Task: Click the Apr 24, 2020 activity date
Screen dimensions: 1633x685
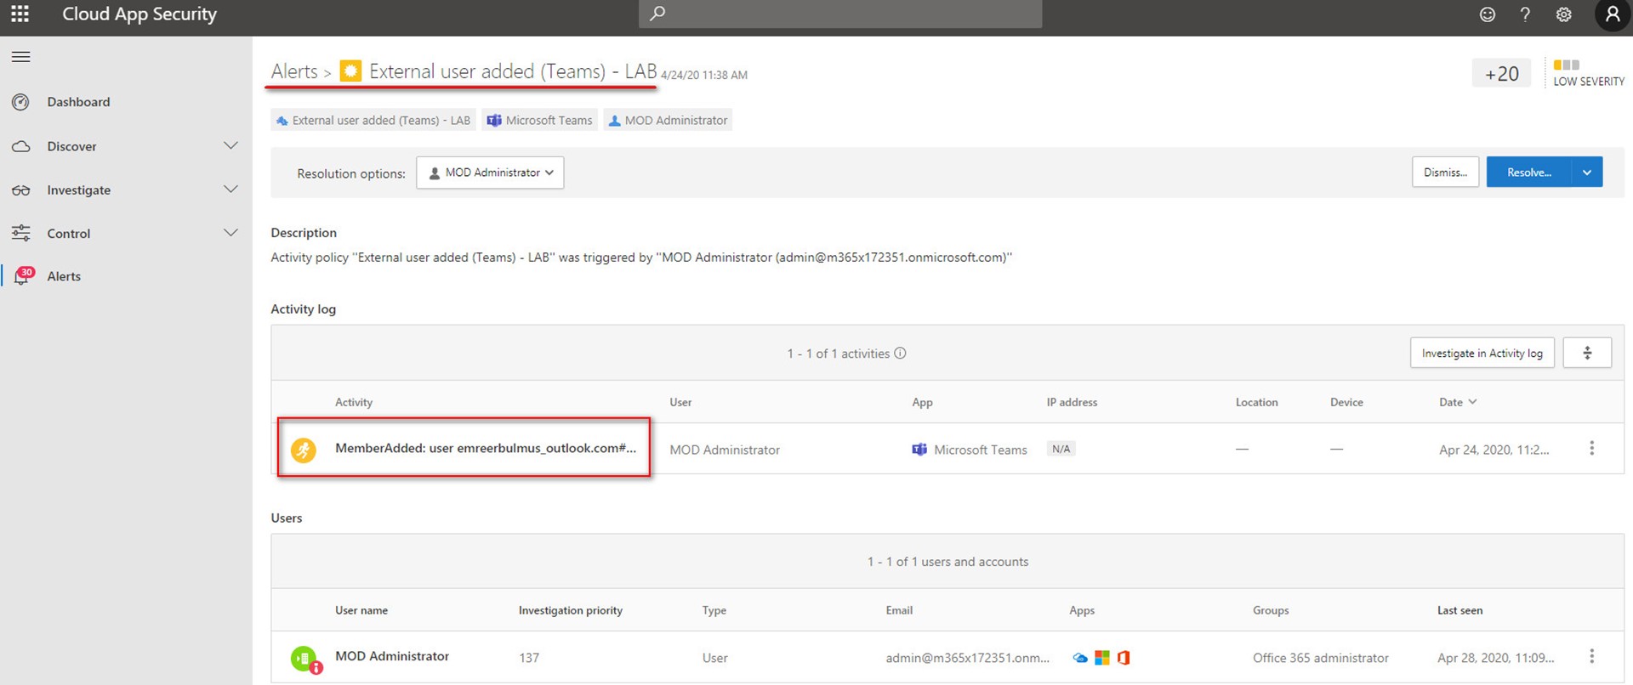Action: [1494, 450]
